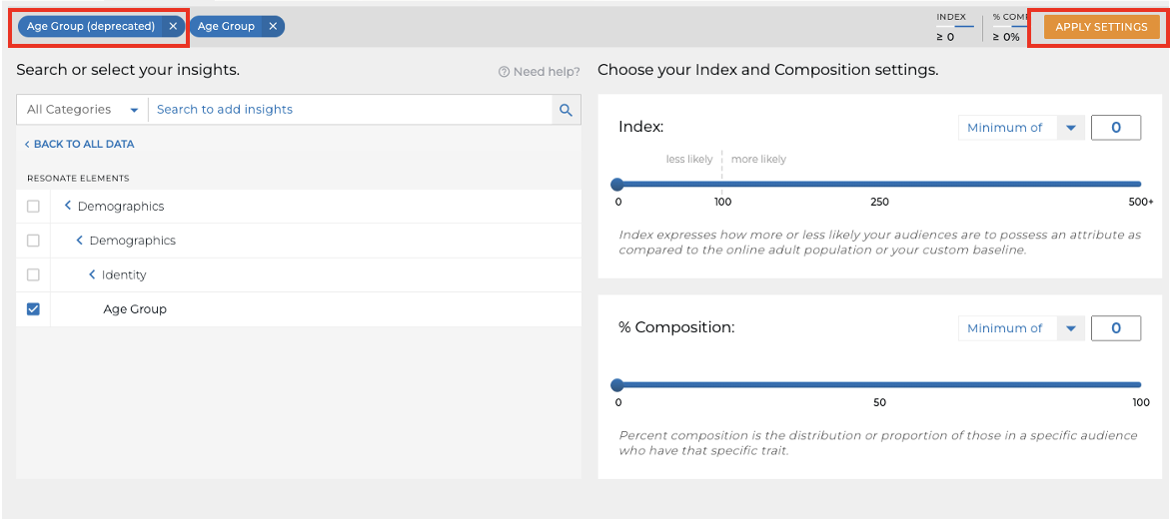Check the Identity checkbox
The image size is (1173, 521).
33,274
